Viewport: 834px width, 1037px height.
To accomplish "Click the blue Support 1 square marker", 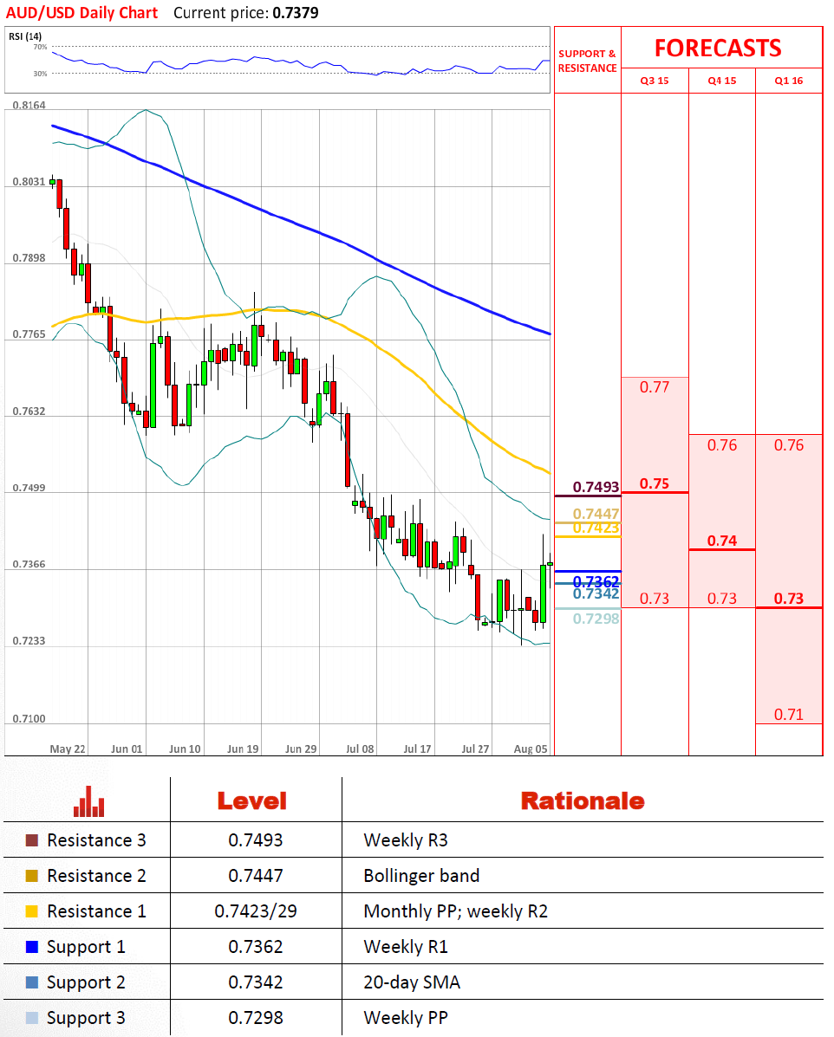I will (x=32, y=947).
